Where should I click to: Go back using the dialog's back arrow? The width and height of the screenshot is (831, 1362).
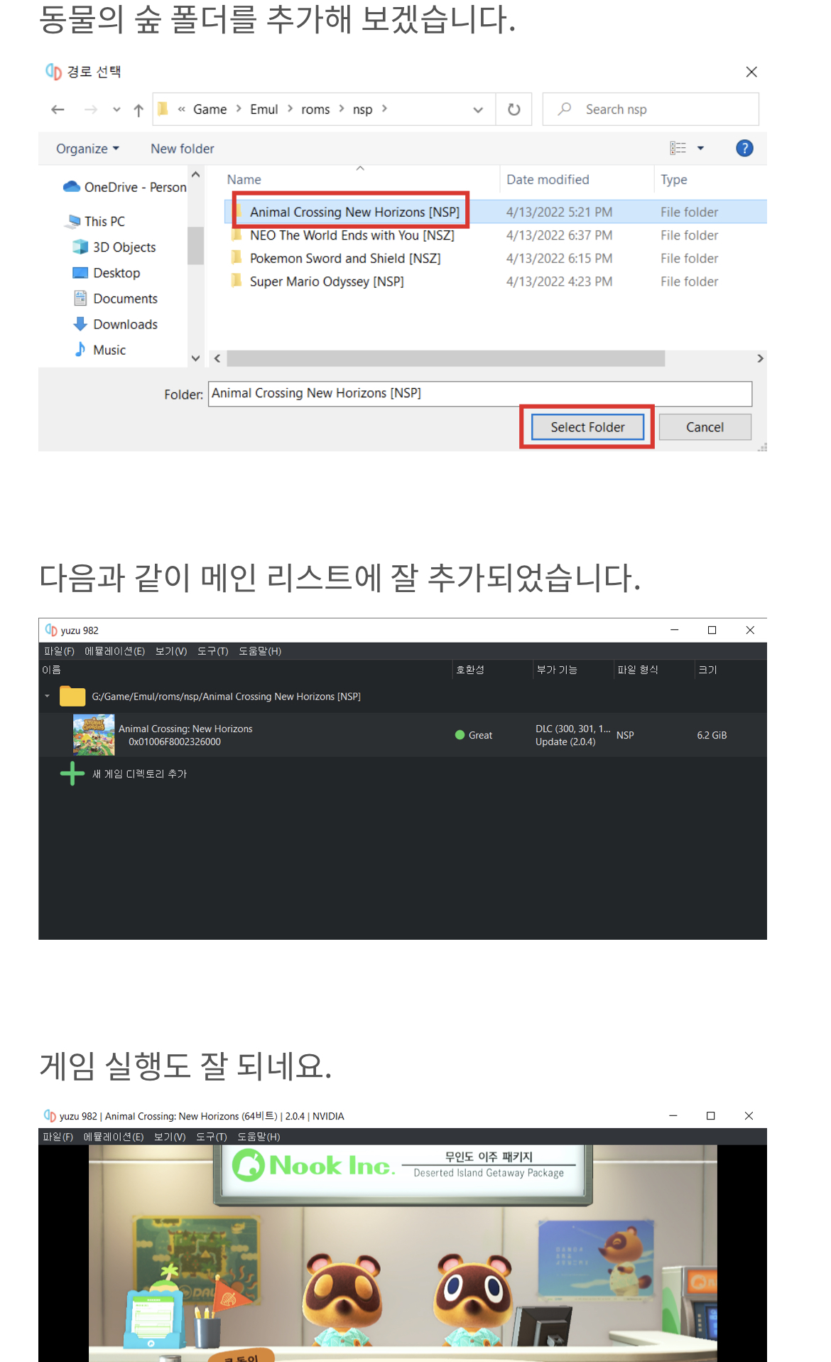pos(58,109)
